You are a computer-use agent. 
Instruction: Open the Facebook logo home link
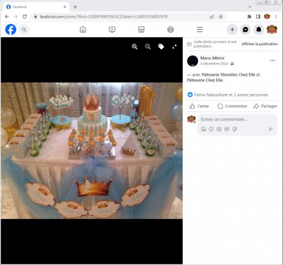click(x=11, y=29)
